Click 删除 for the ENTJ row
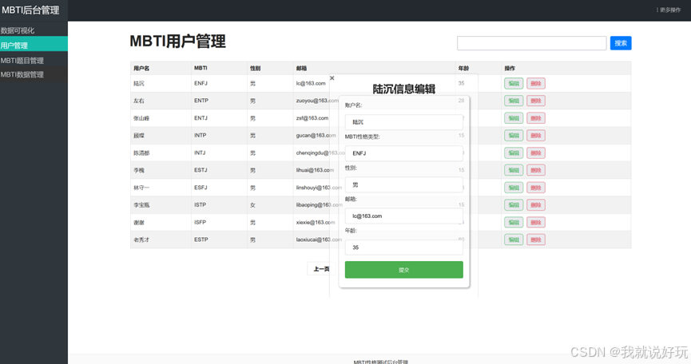The image size is (691, 364). 536,118
